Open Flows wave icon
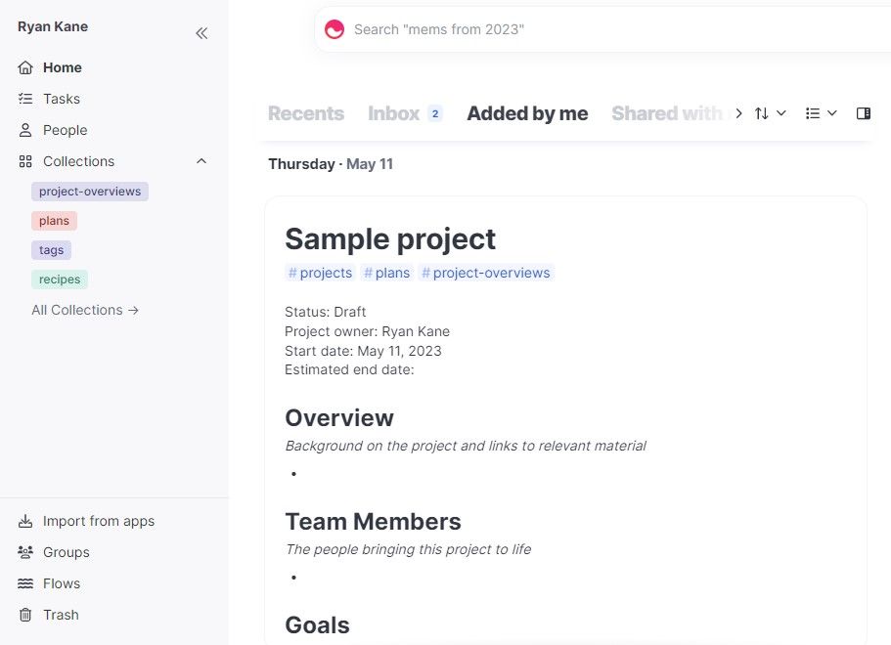The height and width of the screenshot is (645, 891). pos(25,583)
